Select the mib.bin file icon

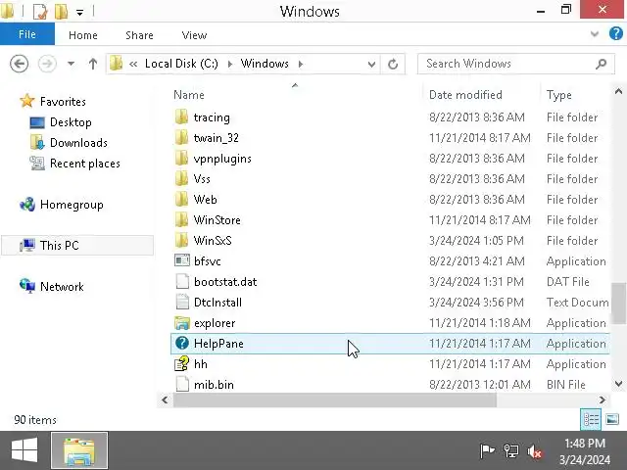point(182,385)
